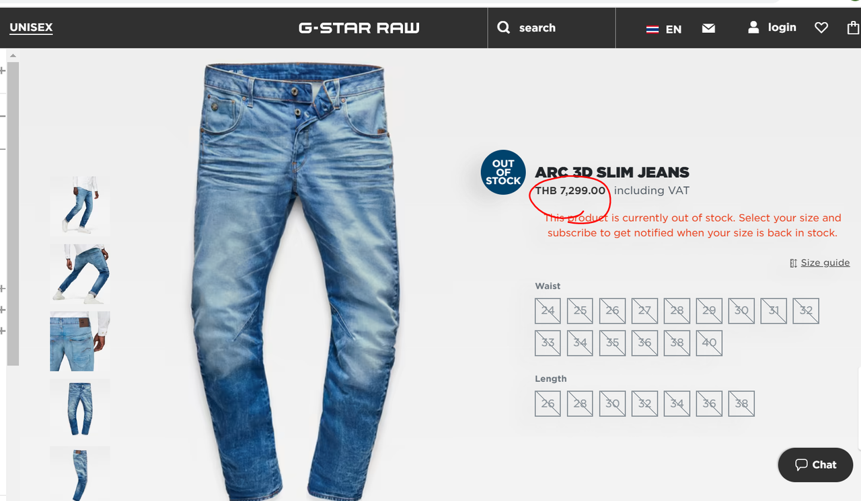This screenshot has width=861, height=501.
Task: Open the Chat bubble button
Action: point(815,465)
